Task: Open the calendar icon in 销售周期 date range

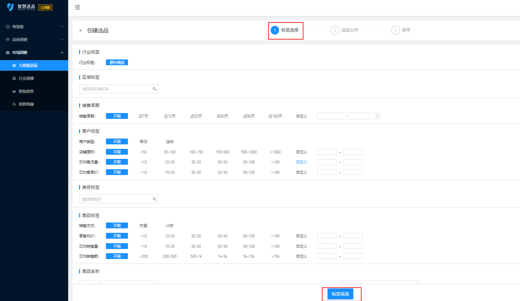Action: [377, 116]
